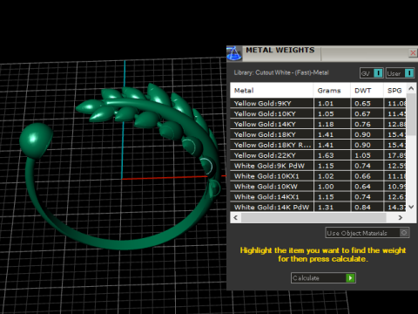The image size is (418, 314).
Task: Select the Yellow Gold:10KY row
Action: click(318, 113)
